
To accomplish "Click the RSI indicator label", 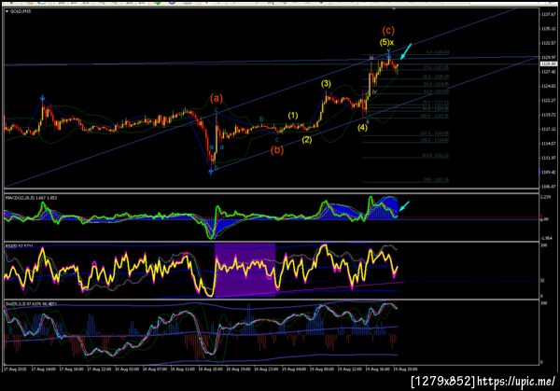I will [x=19, y=246].
